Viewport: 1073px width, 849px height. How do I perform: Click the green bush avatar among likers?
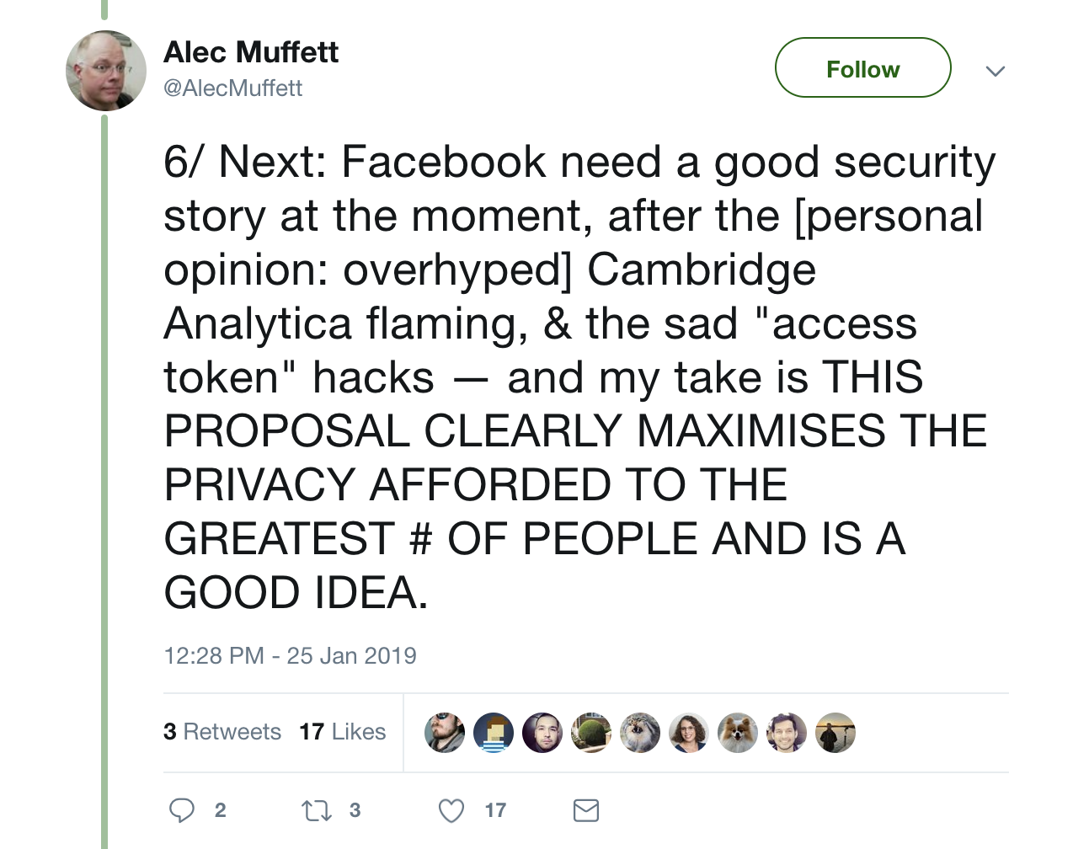(591, 732)
